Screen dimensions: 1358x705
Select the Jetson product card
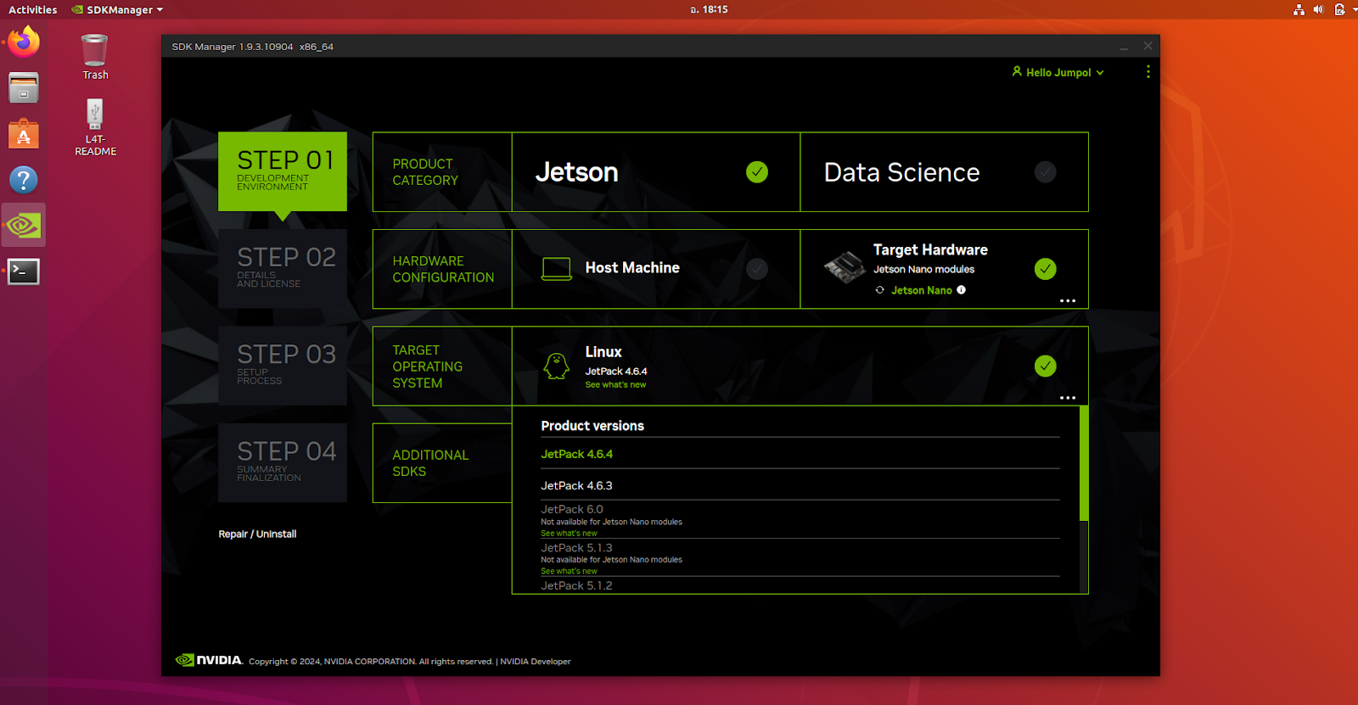coord(656,171)
